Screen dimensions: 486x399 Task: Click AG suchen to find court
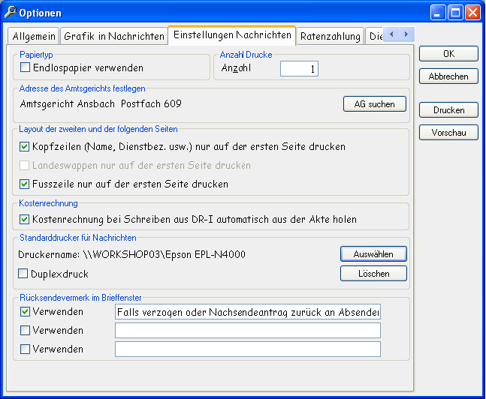pyautogui.click(x=374, y=104)
